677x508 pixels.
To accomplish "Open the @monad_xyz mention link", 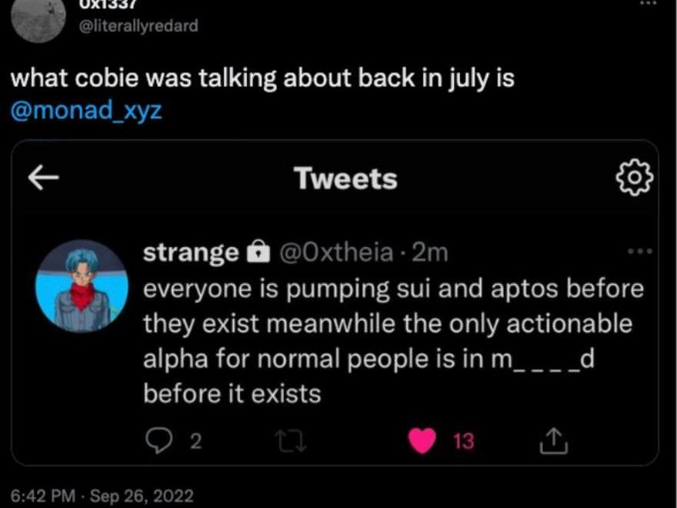I will click(x=87, y=110).
